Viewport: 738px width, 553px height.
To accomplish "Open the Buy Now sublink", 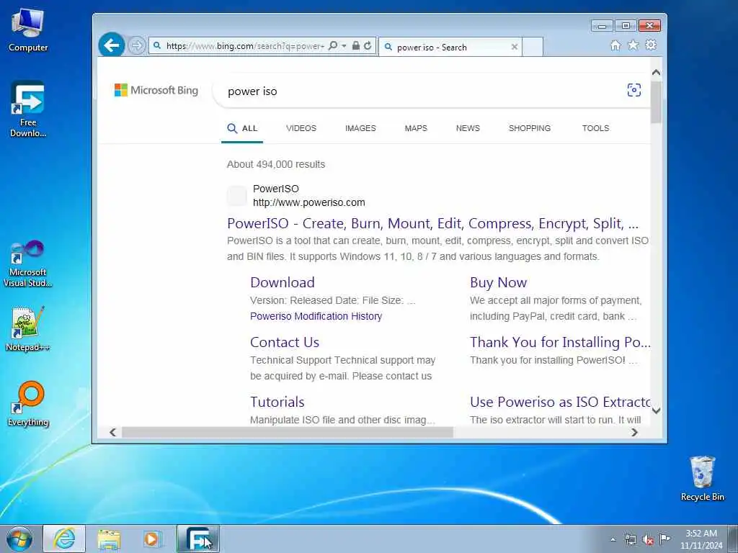I will [499, 282].
